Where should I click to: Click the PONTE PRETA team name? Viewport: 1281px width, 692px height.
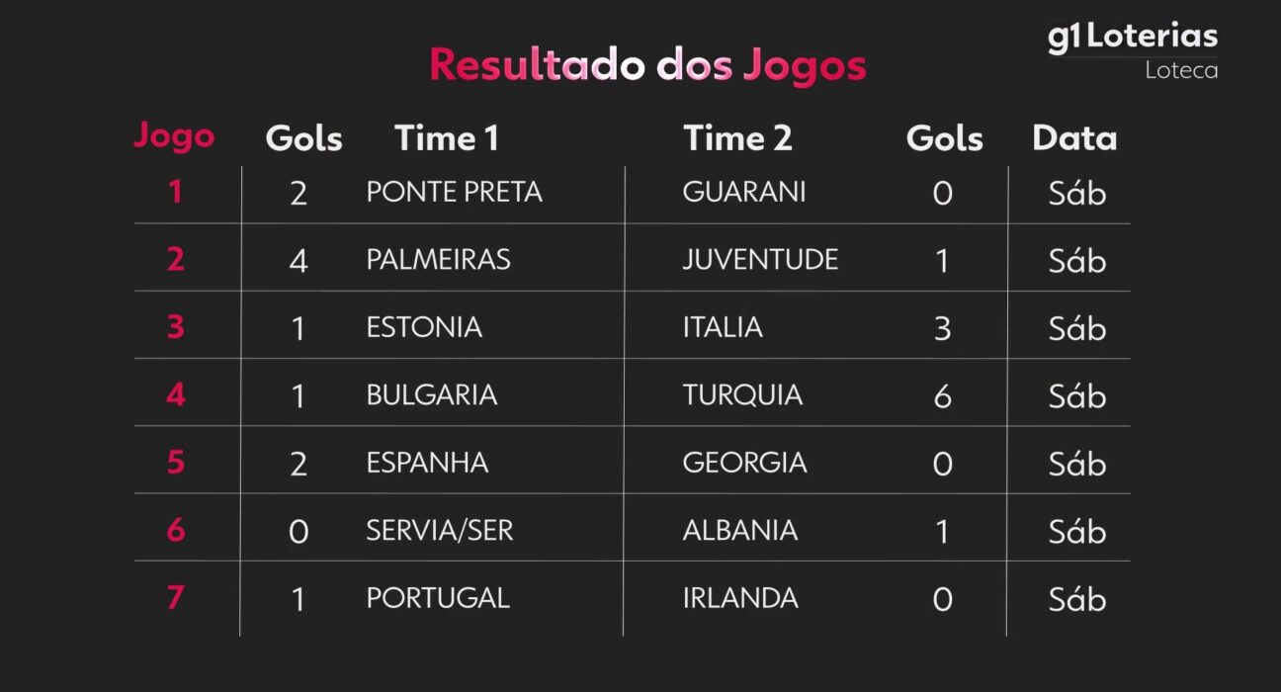coord(454,192)
